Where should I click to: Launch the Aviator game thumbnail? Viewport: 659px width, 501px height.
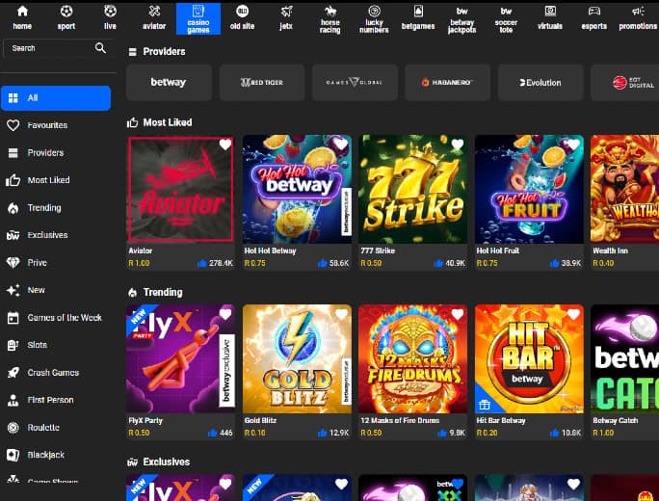coord(181,189)
